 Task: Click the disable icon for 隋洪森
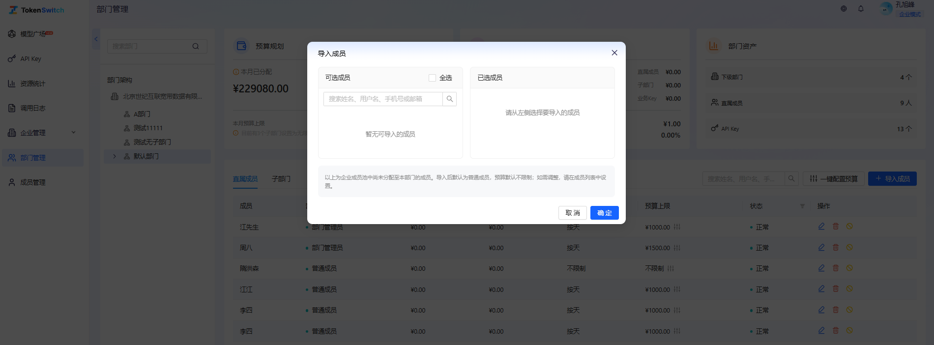pos(849,268)
